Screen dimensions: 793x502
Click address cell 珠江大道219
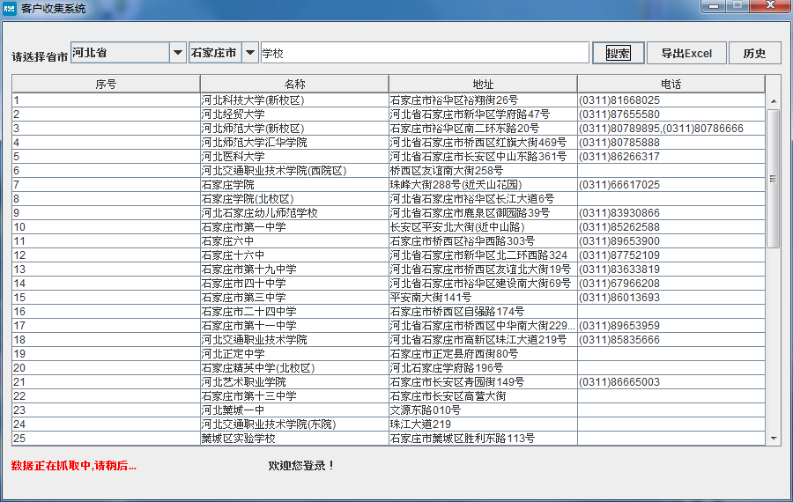(483, 424)
